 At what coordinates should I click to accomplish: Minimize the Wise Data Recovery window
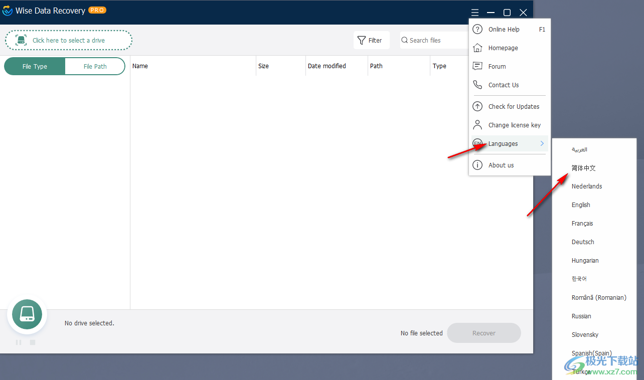[x=491, y=13]
